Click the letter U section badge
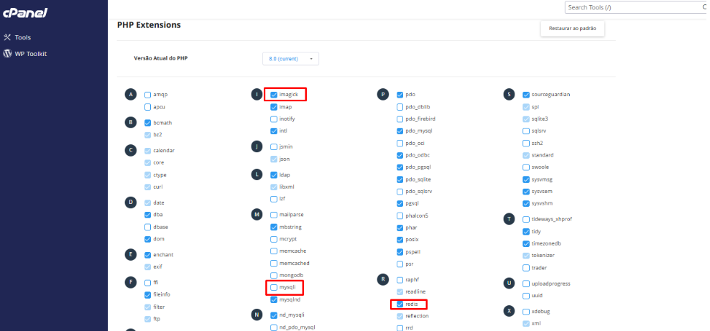The image size is (710, 331). click(509, 284)
